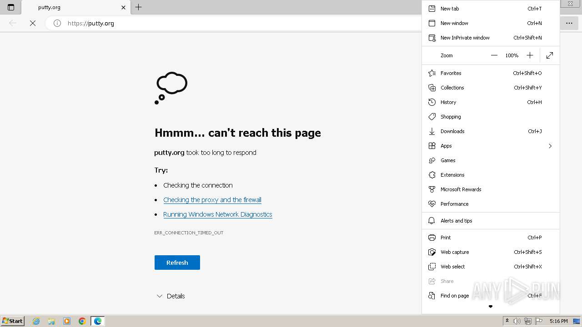Choose Web select from the menu
Image resolution: width=582 pixels, height=327 pixels.
(491, 267)
